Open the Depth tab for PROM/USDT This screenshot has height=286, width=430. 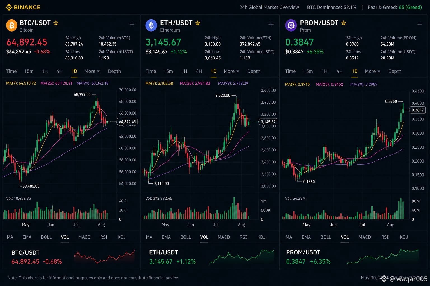click(395, 71)
